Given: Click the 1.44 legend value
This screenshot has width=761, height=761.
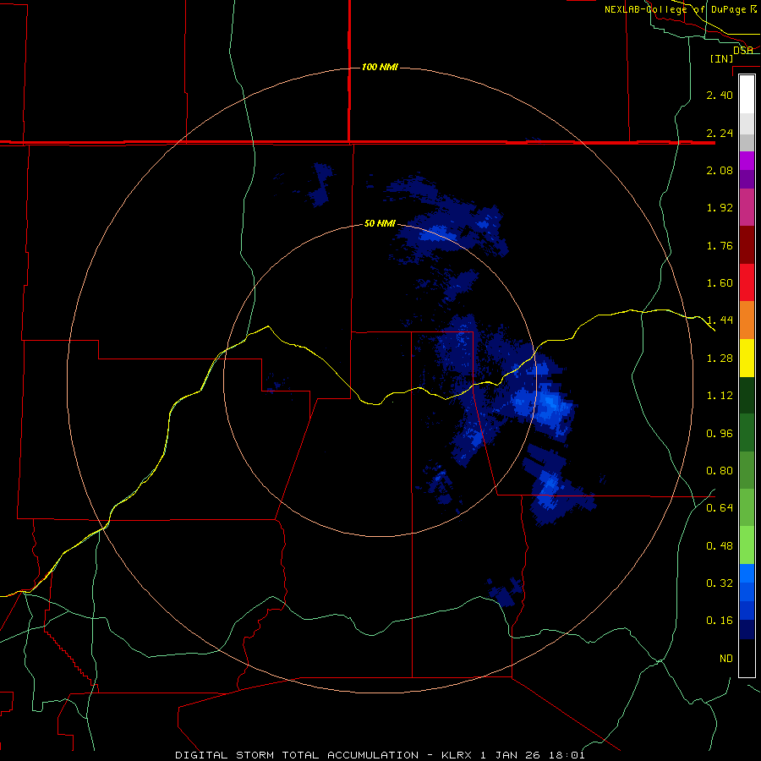Looking at the screenshot, I should [720, 320].
